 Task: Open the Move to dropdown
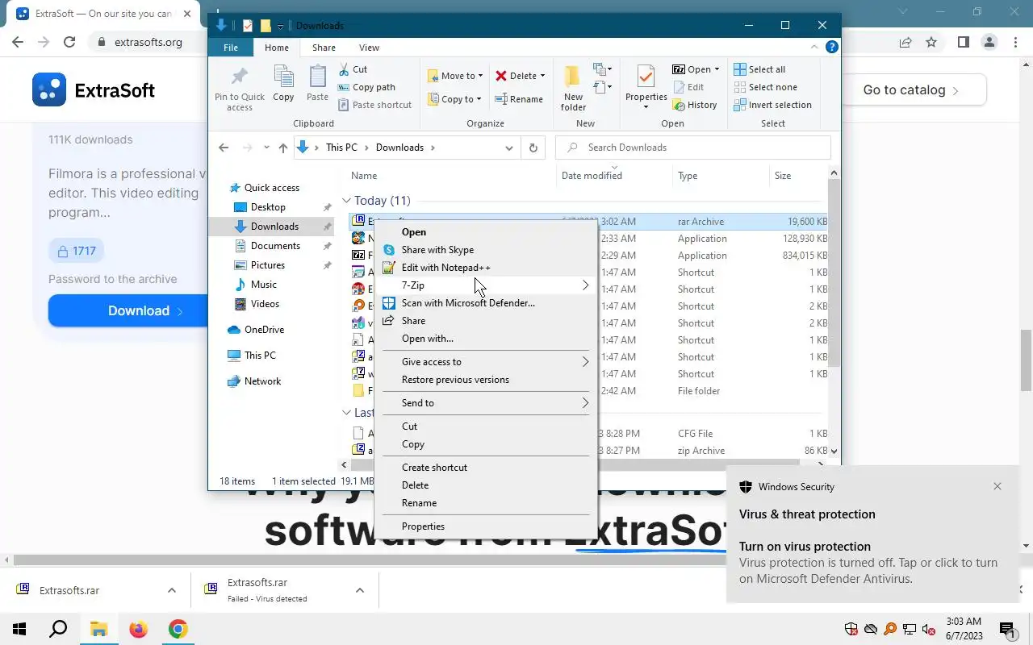(x=455, y=76)
